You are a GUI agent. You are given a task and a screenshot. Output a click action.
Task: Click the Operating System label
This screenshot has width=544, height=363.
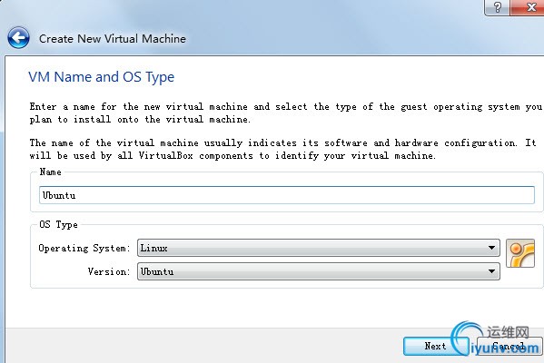pos(84,249)
